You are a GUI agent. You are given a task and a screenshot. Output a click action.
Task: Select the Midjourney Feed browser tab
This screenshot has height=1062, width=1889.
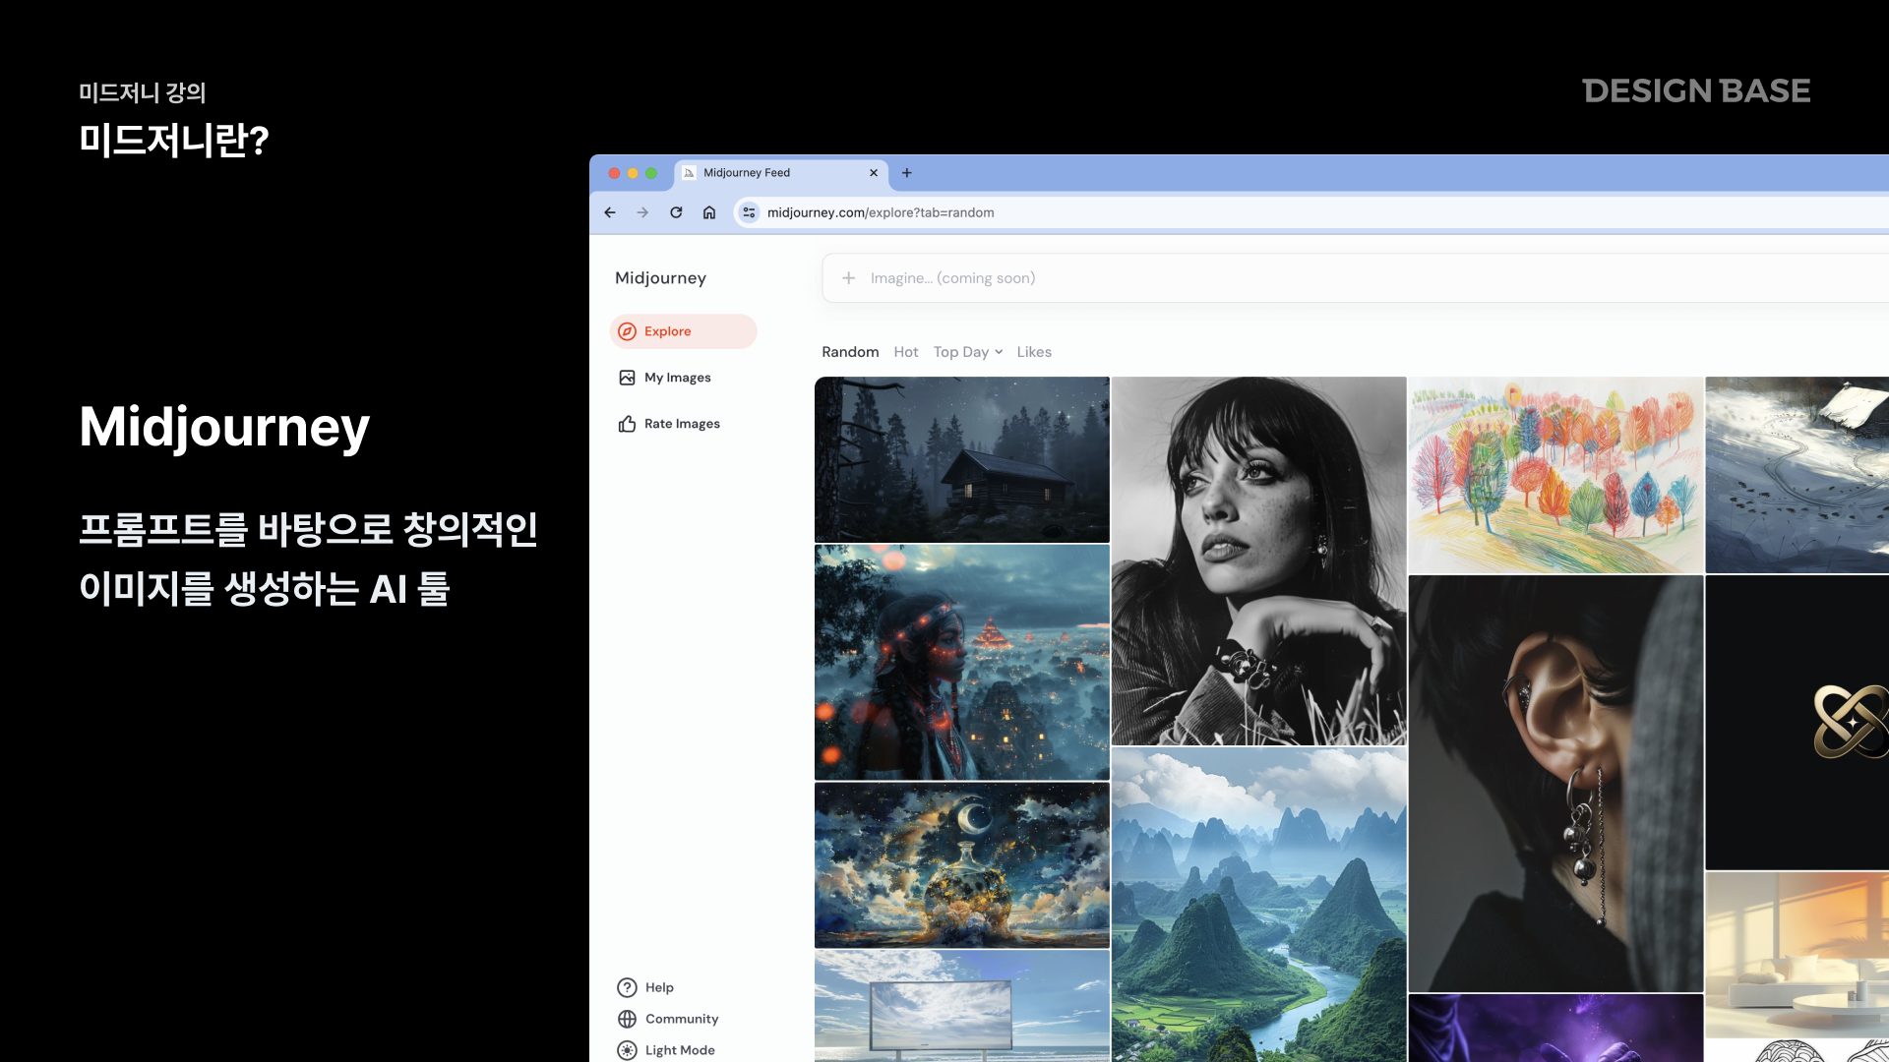coord(781,173)
